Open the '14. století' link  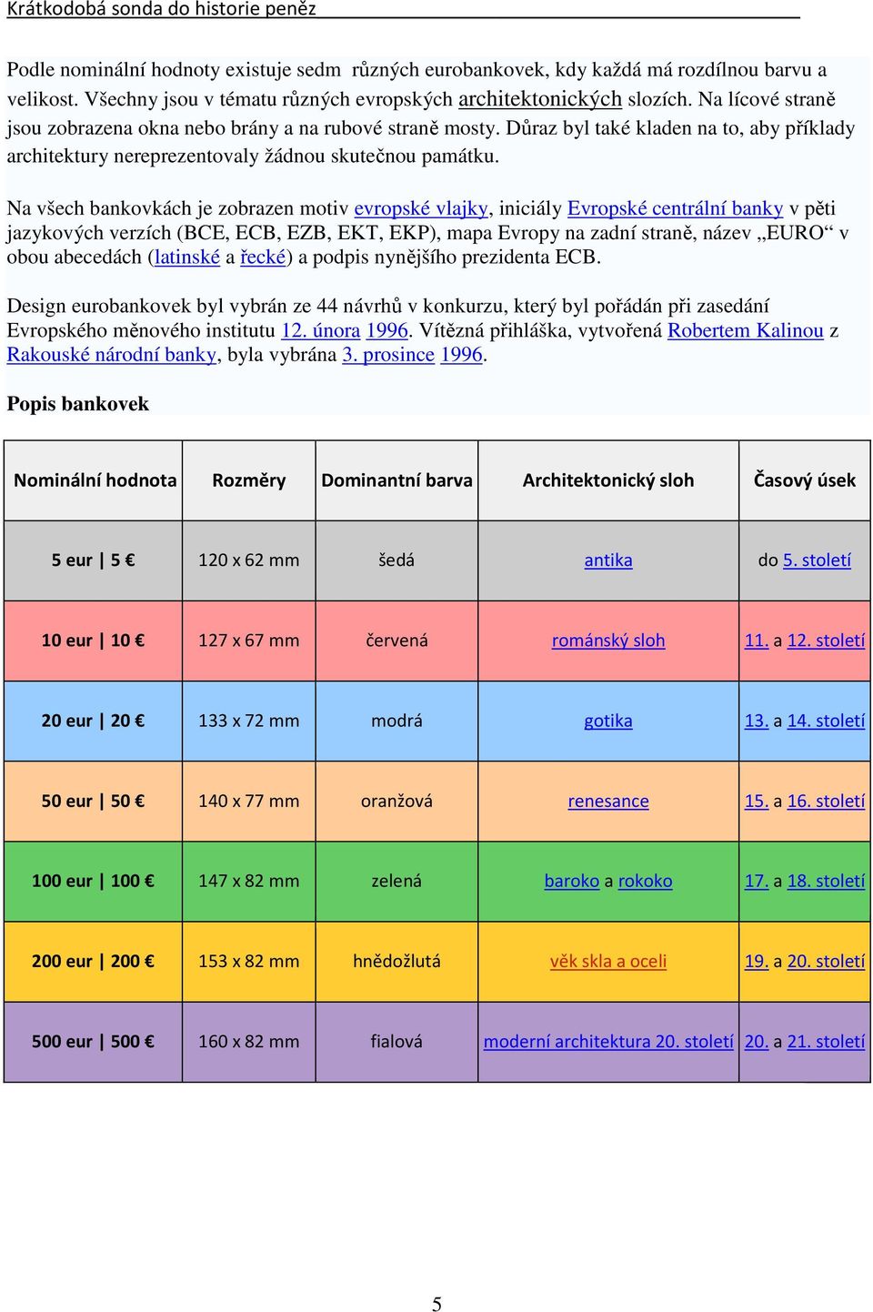tap(826, 721)
